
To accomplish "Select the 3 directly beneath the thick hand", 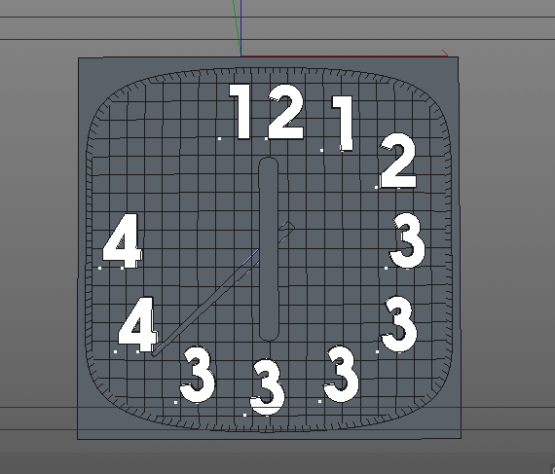I will pos(267,387).
